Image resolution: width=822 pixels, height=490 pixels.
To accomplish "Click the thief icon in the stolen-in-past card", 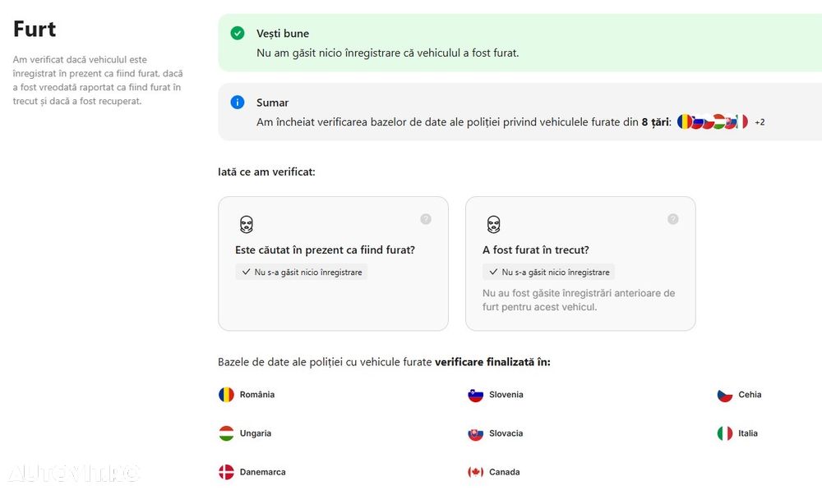I will coord(493,224).
